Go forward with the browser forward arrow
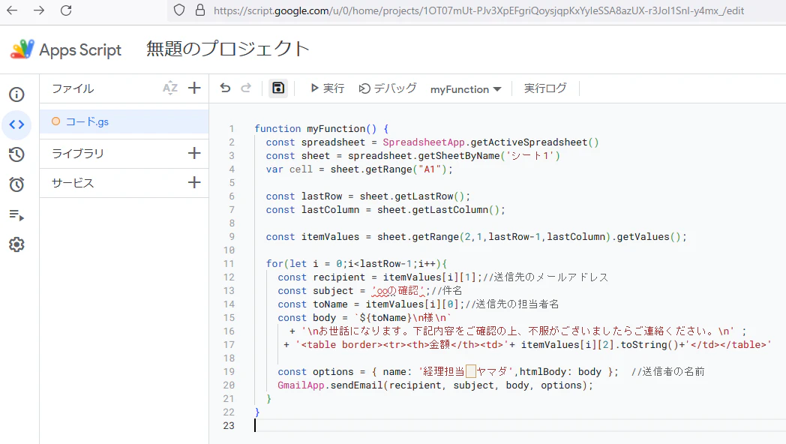The image size is (786, 444). click(39, 10)
